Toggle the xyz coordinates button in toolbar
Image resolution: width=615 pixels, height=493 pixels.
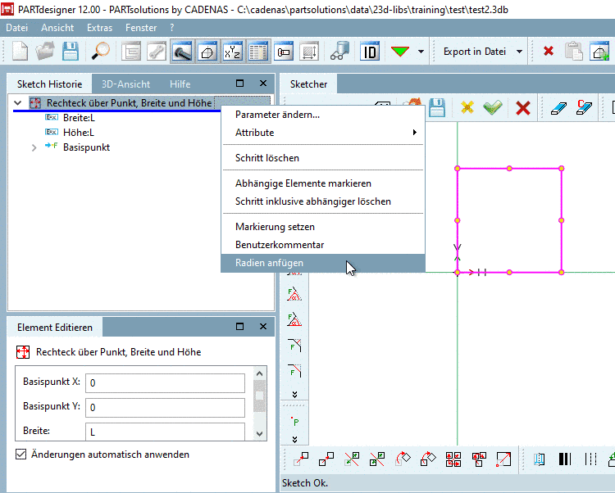pyautogui.click(x=232, y=52)
